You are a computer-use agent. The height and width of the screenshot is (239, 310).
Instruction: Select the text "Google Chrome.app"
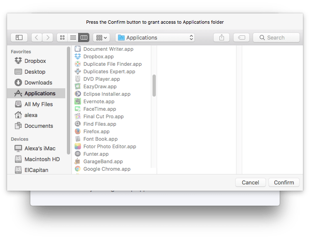[107, 169]
